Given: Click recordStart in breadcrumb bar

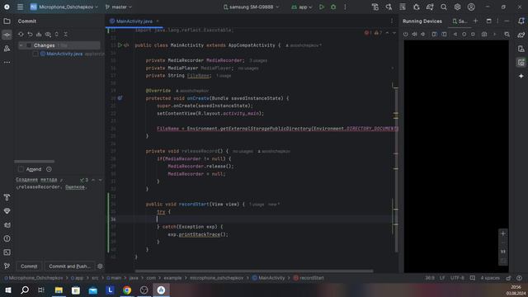Looking at the screenshot, I should point(309,278).
